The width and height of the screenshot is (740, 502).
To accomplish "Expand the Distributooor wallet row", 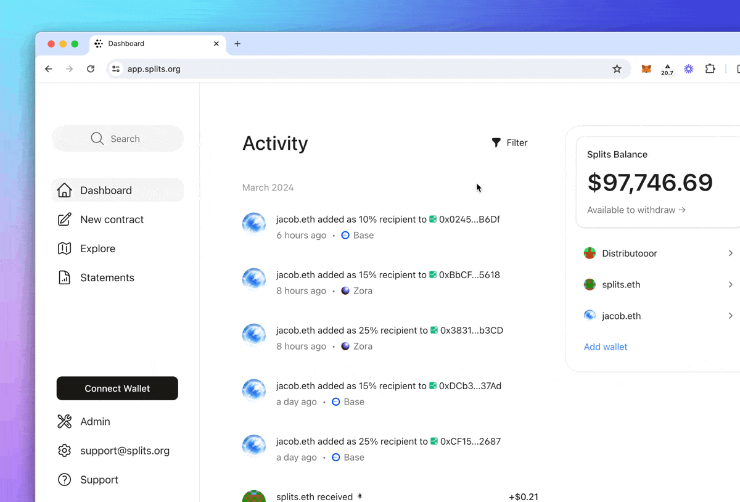I will (658, 253).
